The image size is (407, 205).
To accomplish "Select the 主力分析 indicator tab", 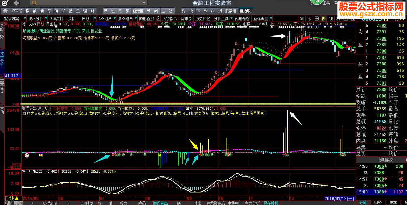I will (x=252, y=203).
